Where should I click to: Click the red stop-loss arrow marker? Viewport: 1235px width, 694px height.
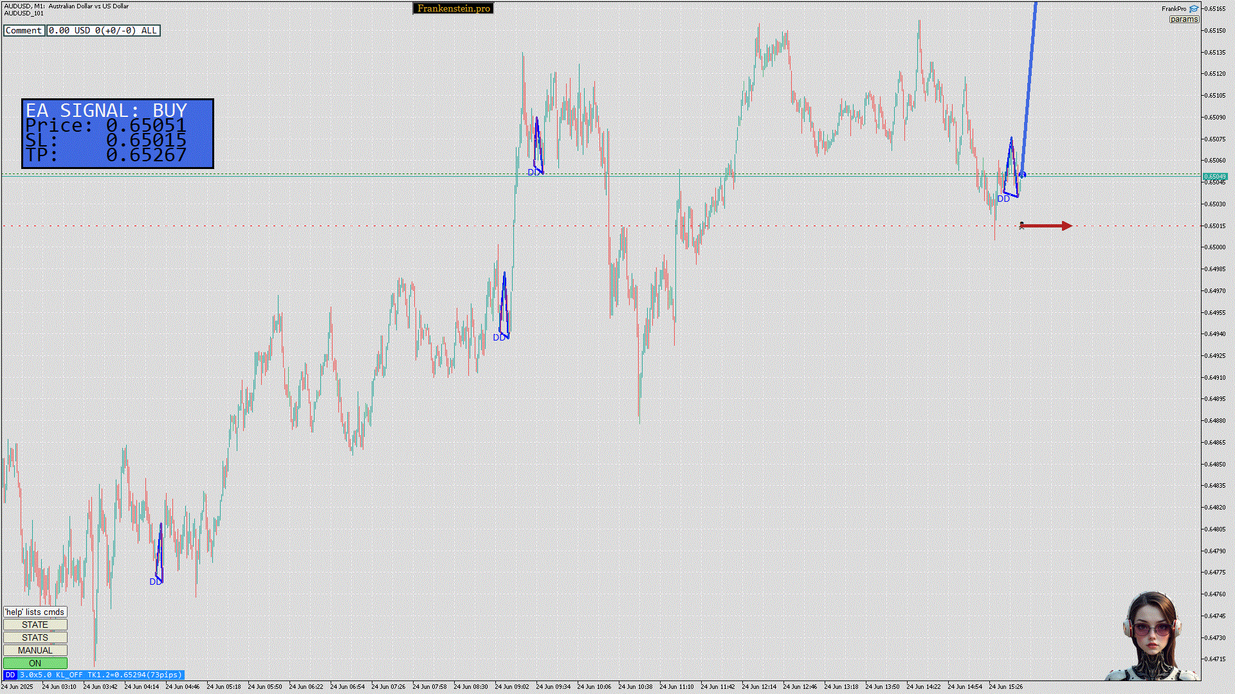1045,226
